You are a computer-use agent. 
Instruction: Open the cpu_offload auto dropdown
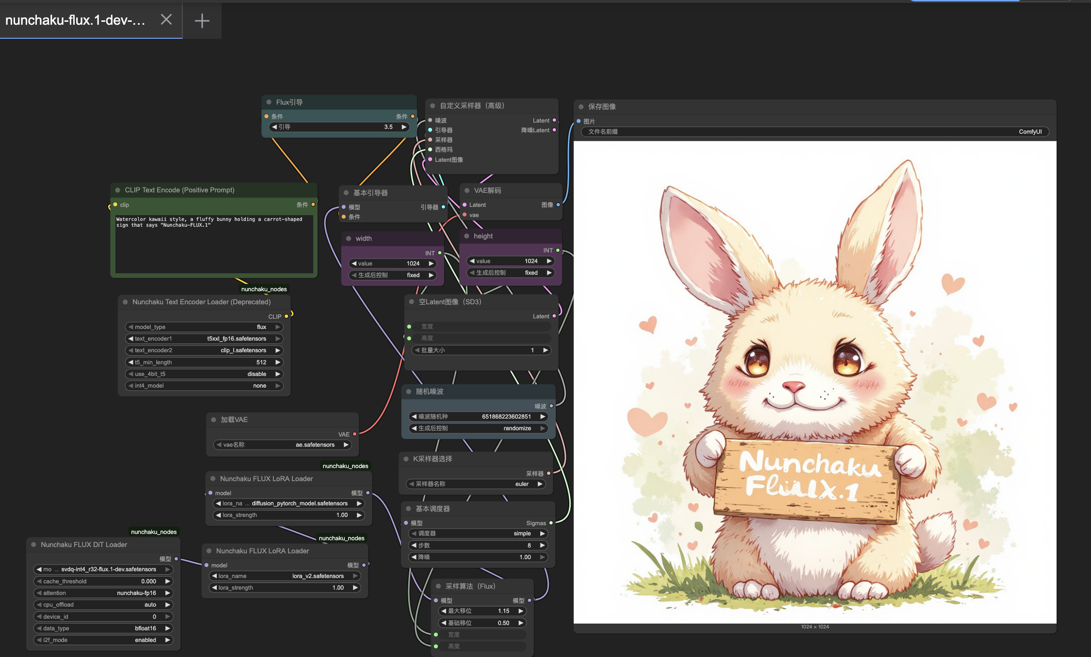103,605
